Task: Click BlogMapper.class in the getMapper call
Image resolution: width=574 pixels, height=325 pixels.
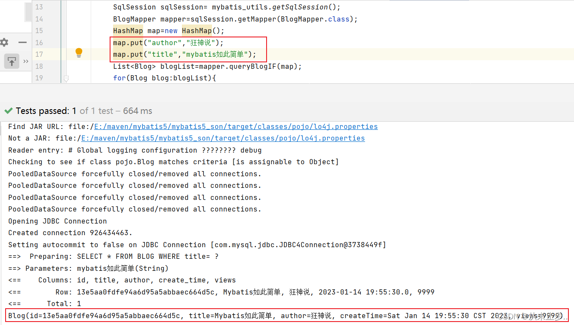Action: tap(315, 19)
